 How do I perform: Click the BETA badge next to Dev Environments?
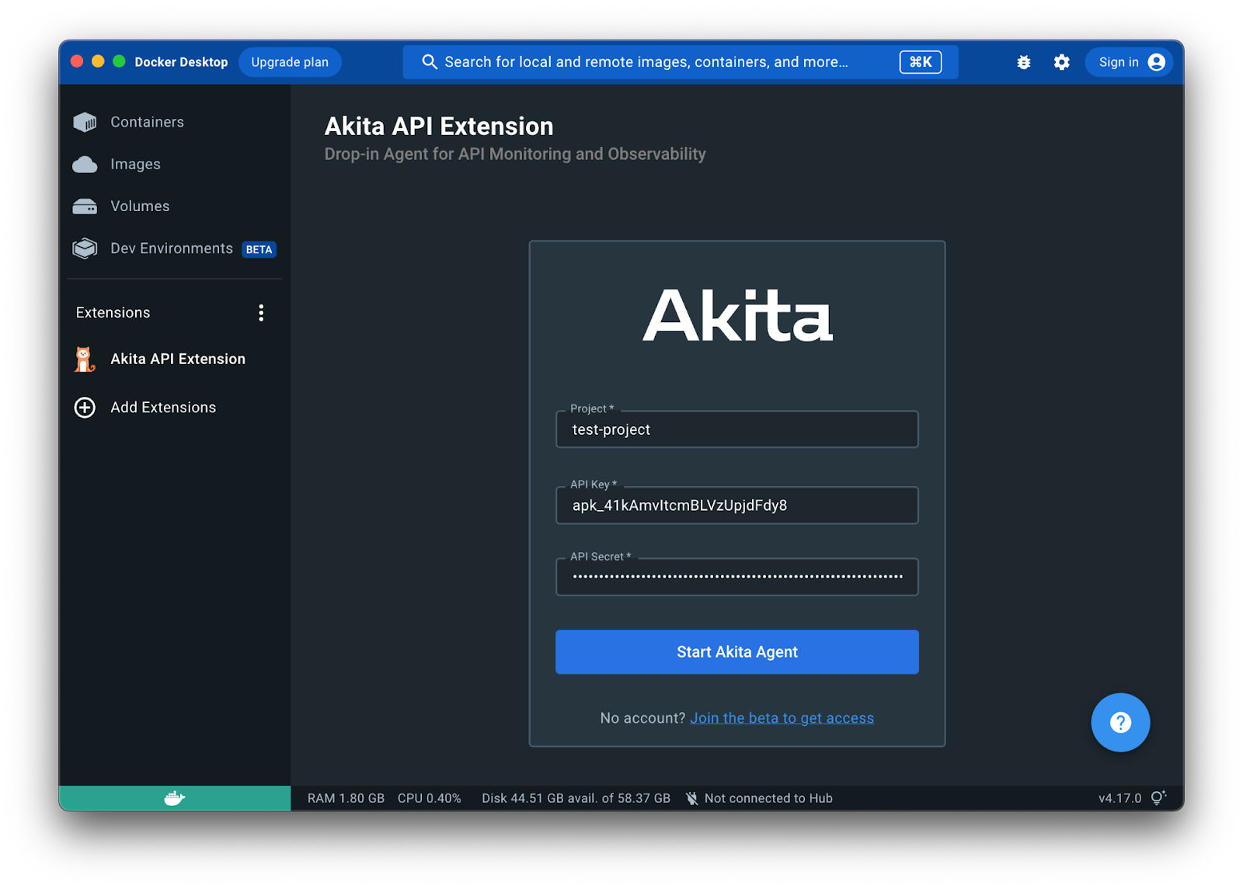(259, 249)
